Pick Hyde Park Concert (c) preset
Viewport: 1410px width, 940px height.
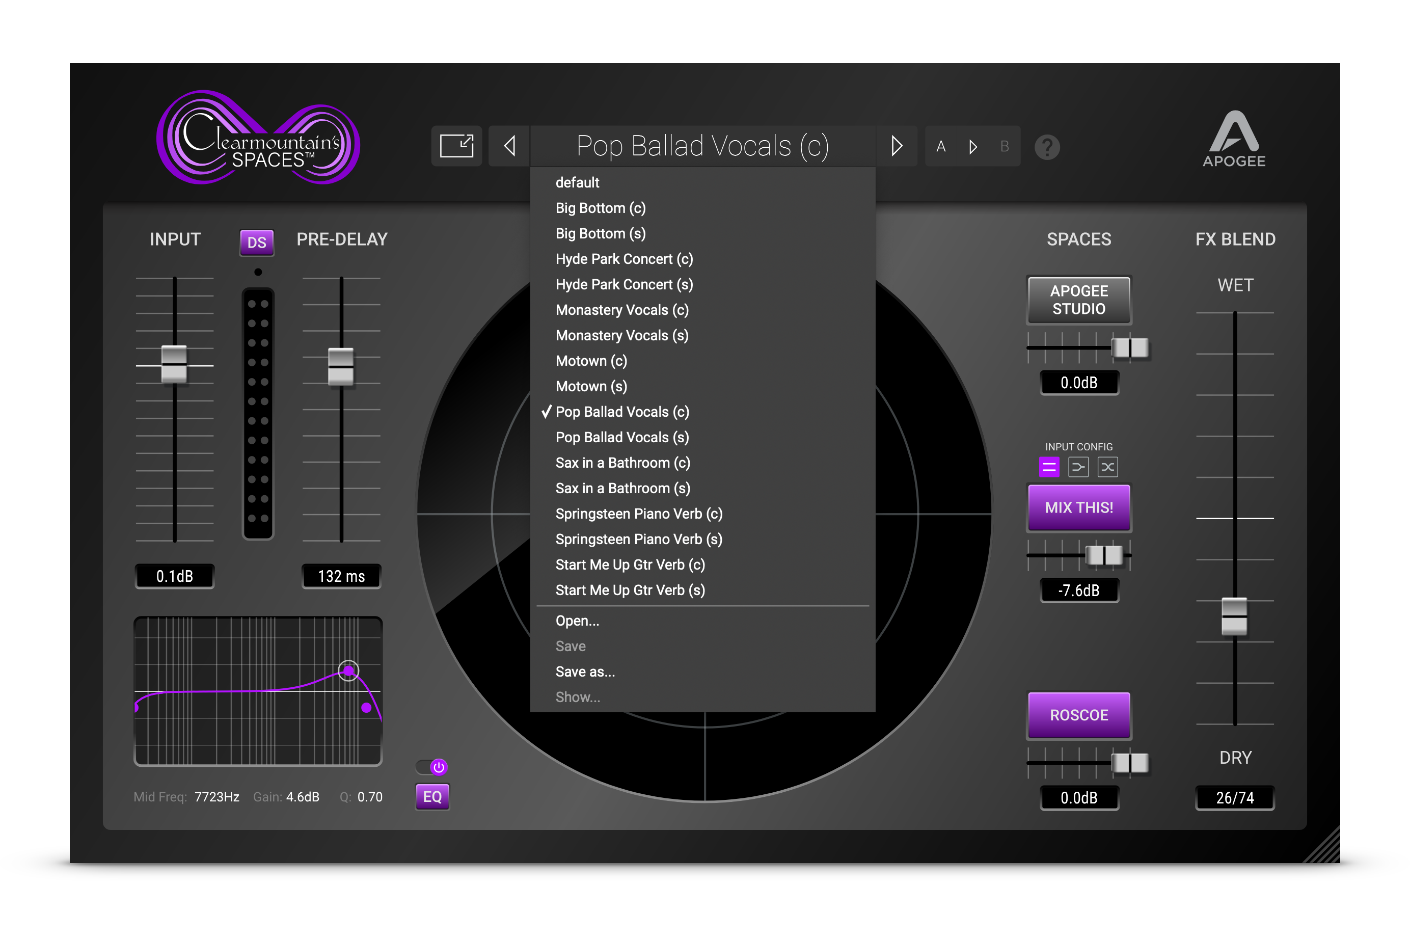[624, 259]
